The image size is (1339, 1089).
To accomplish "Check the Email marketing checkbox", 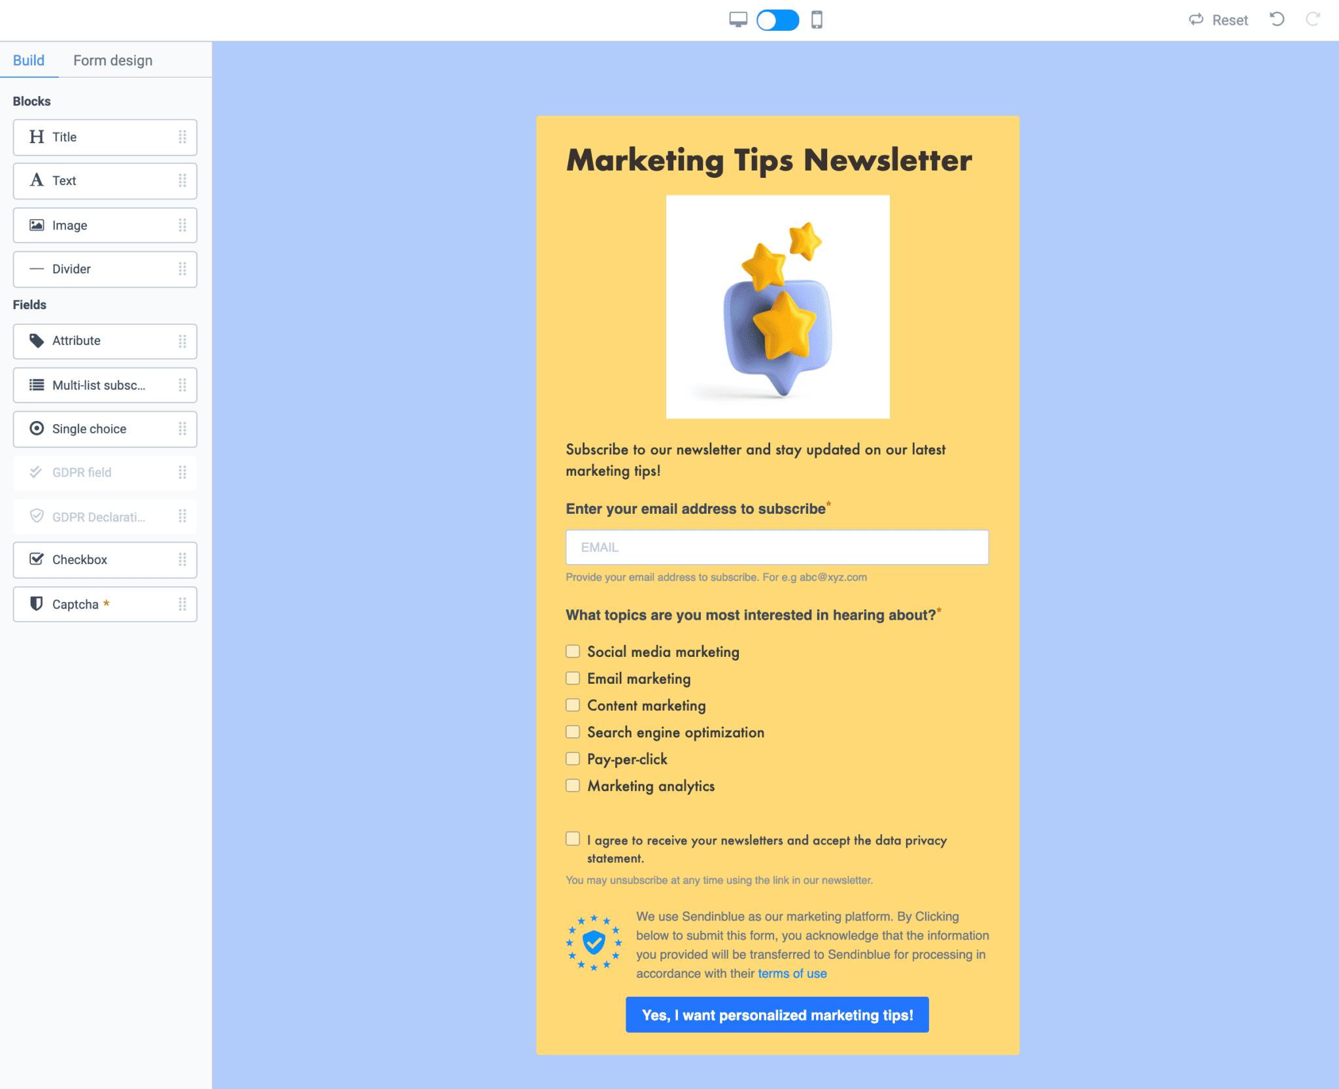I will point(573,678).
